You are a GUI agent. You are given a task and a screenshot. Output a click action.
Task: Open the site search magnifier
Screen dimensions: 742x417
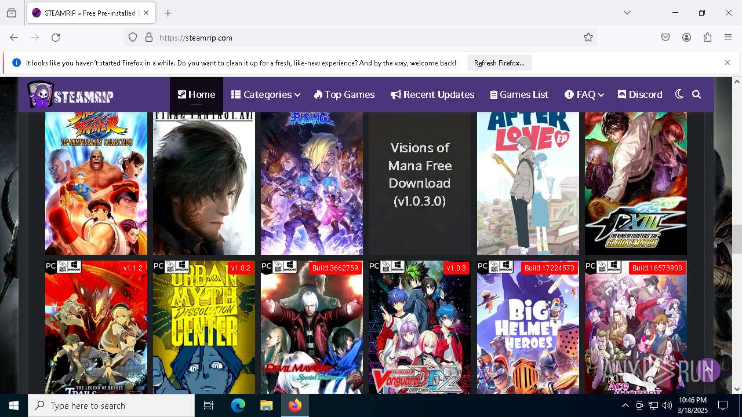(x=697, y=94)
